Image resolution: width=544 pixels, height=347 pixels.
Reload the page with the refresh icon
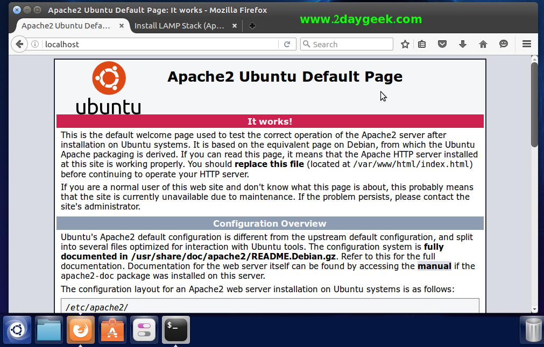(x=287, y=45)
